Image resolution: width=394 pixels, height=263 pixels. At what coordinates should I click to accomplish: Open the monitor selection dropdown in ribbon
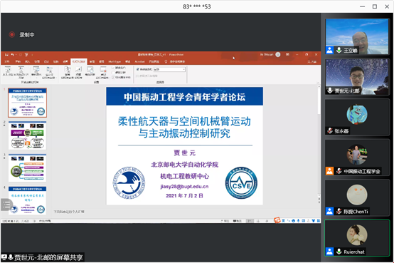coord(169,69)
